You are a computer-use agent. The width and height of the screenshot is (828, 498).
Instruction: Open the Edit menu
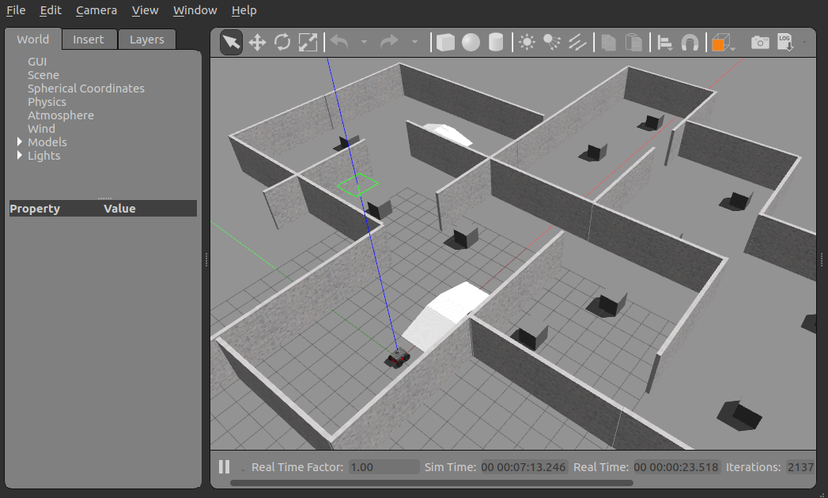tap(51, 10)
